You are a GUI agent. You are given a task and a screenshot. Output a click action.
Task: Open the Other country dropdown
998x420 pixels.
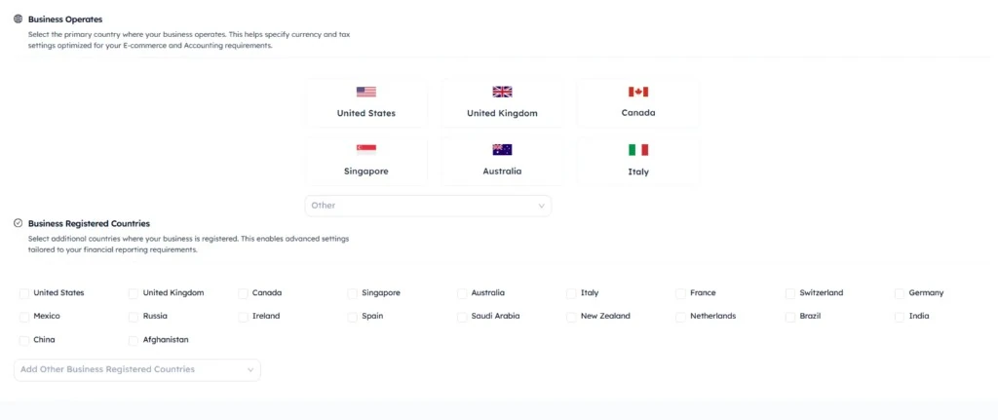pos(429,206)
